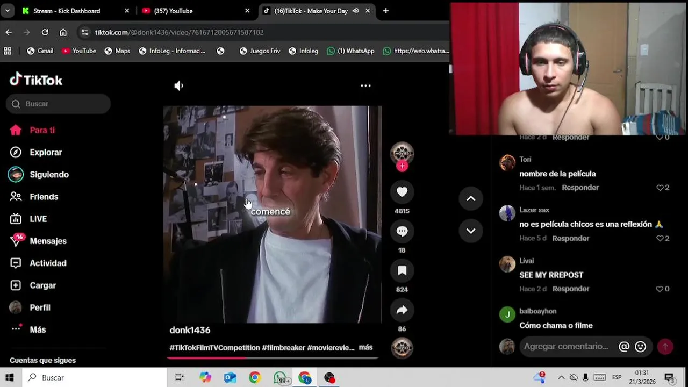This screenshot has width=688, height=387.
Task: Open Mensajes inbox
Action: (38, 241)
